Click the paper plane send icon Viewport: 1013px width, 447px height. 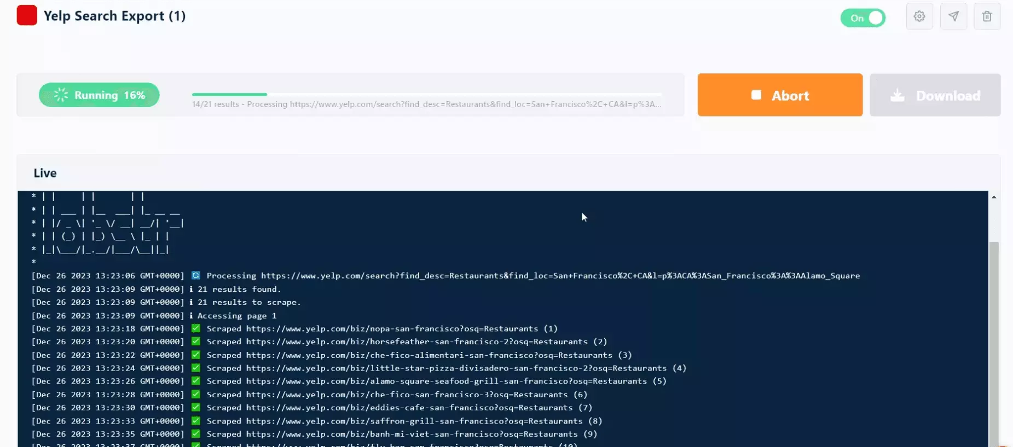point(953,16)
